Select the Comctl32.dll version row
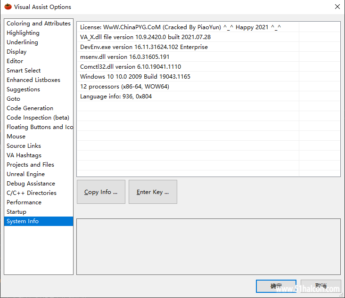The image size is (345, 298). point(208,66)
